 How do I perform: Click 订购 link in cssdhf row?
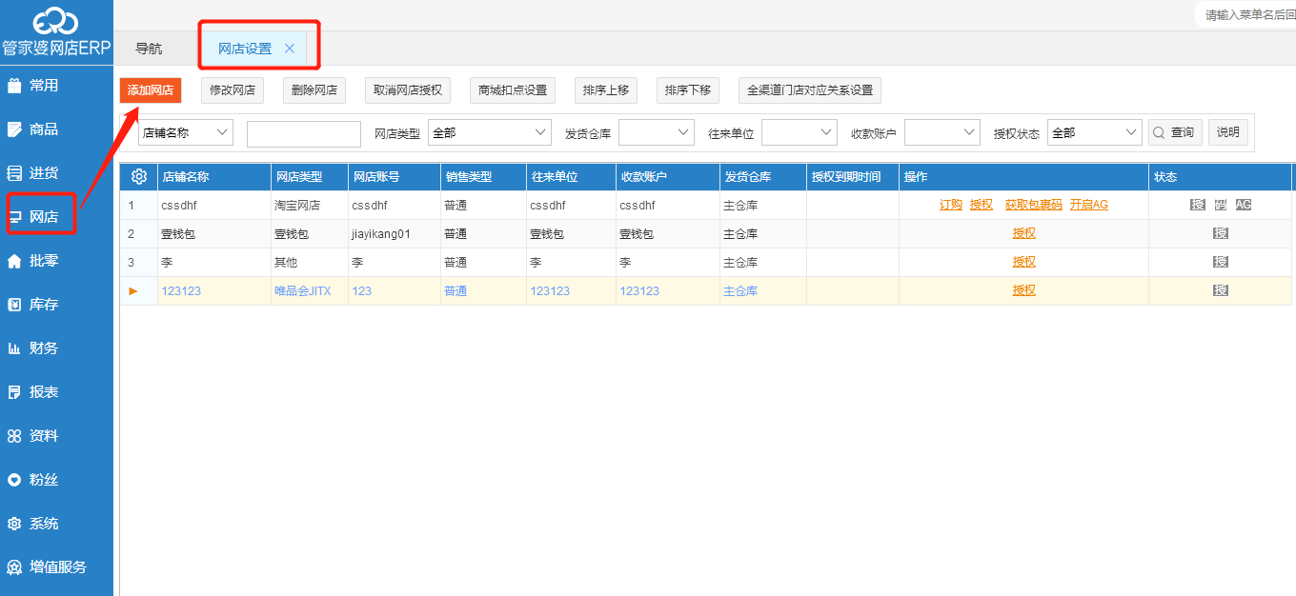click(951, 205)
